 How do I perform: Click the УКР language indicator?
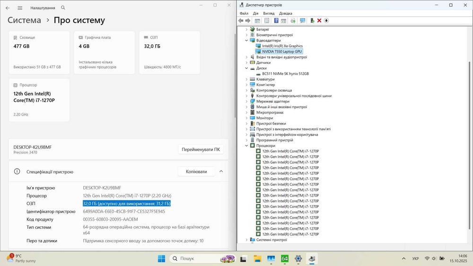tap(415, 258)
